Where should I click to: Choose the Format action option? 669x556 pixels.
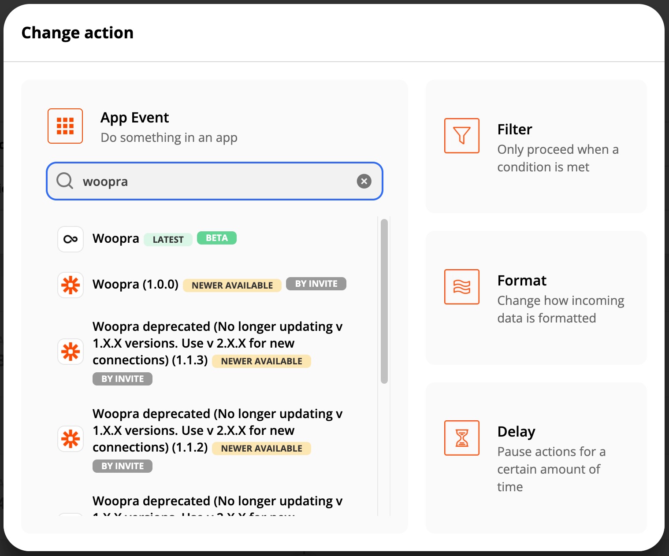[536, 298]
